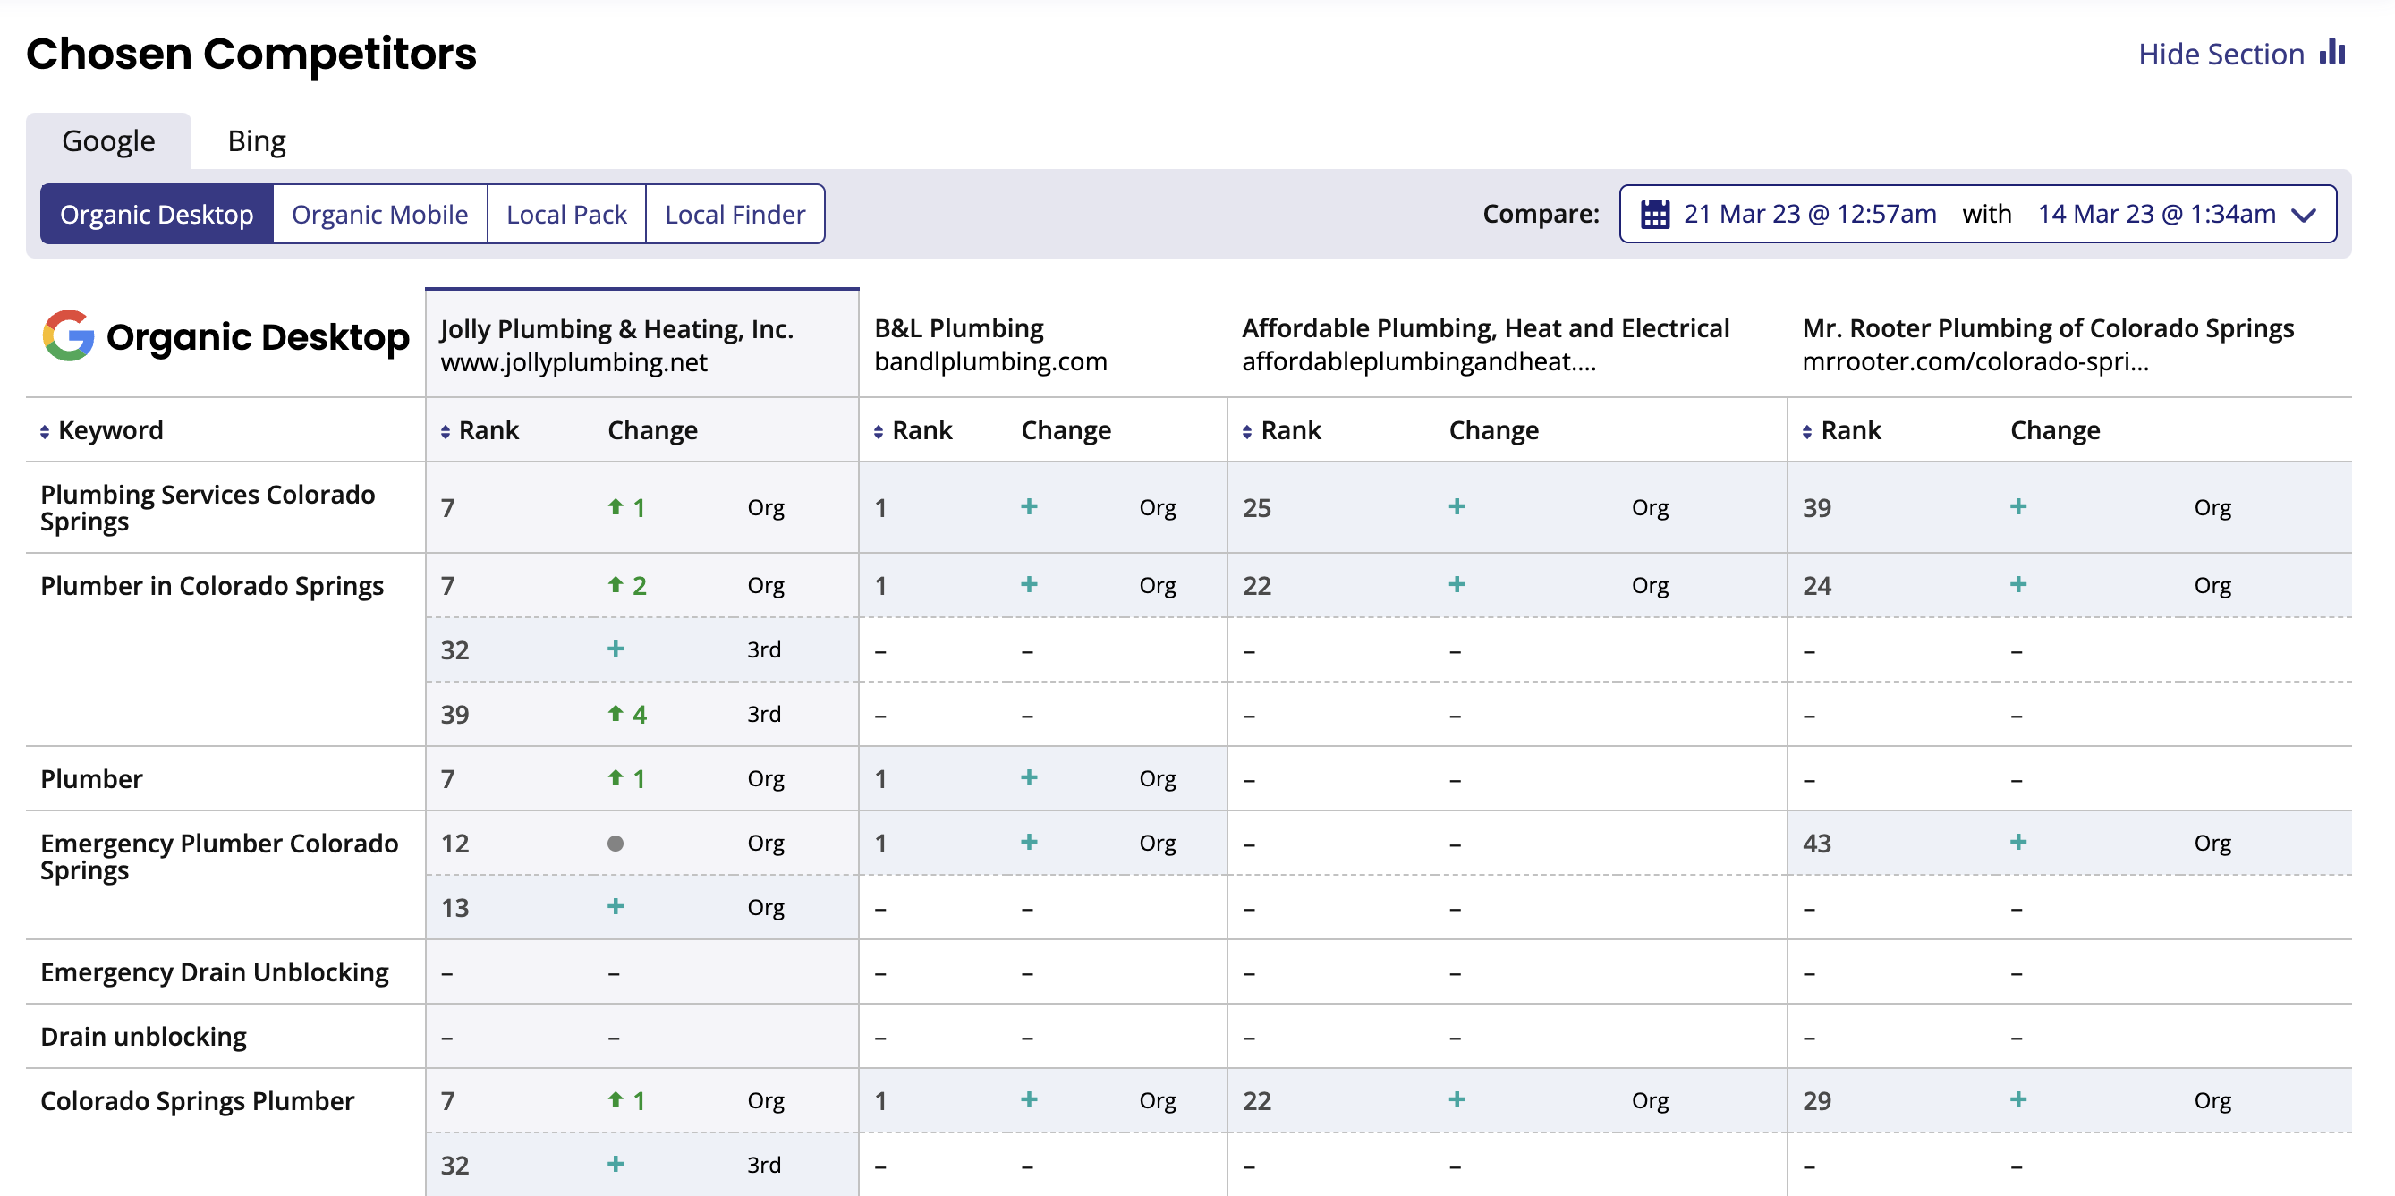The image size is (2395, 1196).
Task: Click the calendar icon in Compare box
Action: pyautogui.click(x=1654, y=215)
